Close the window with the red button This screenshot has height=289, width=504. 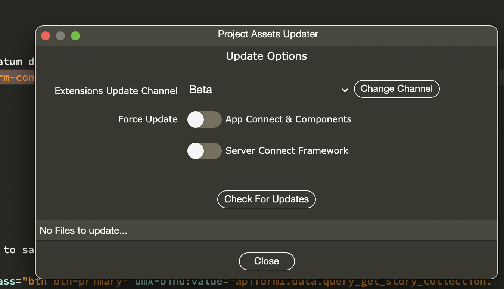click(x=46, y=36)
